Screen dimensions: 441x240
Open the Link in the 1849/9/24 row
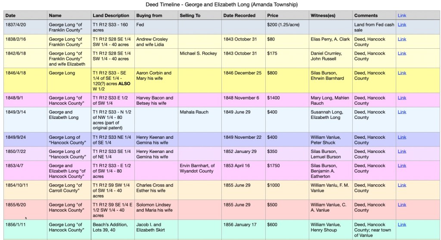tap(401, 137)
